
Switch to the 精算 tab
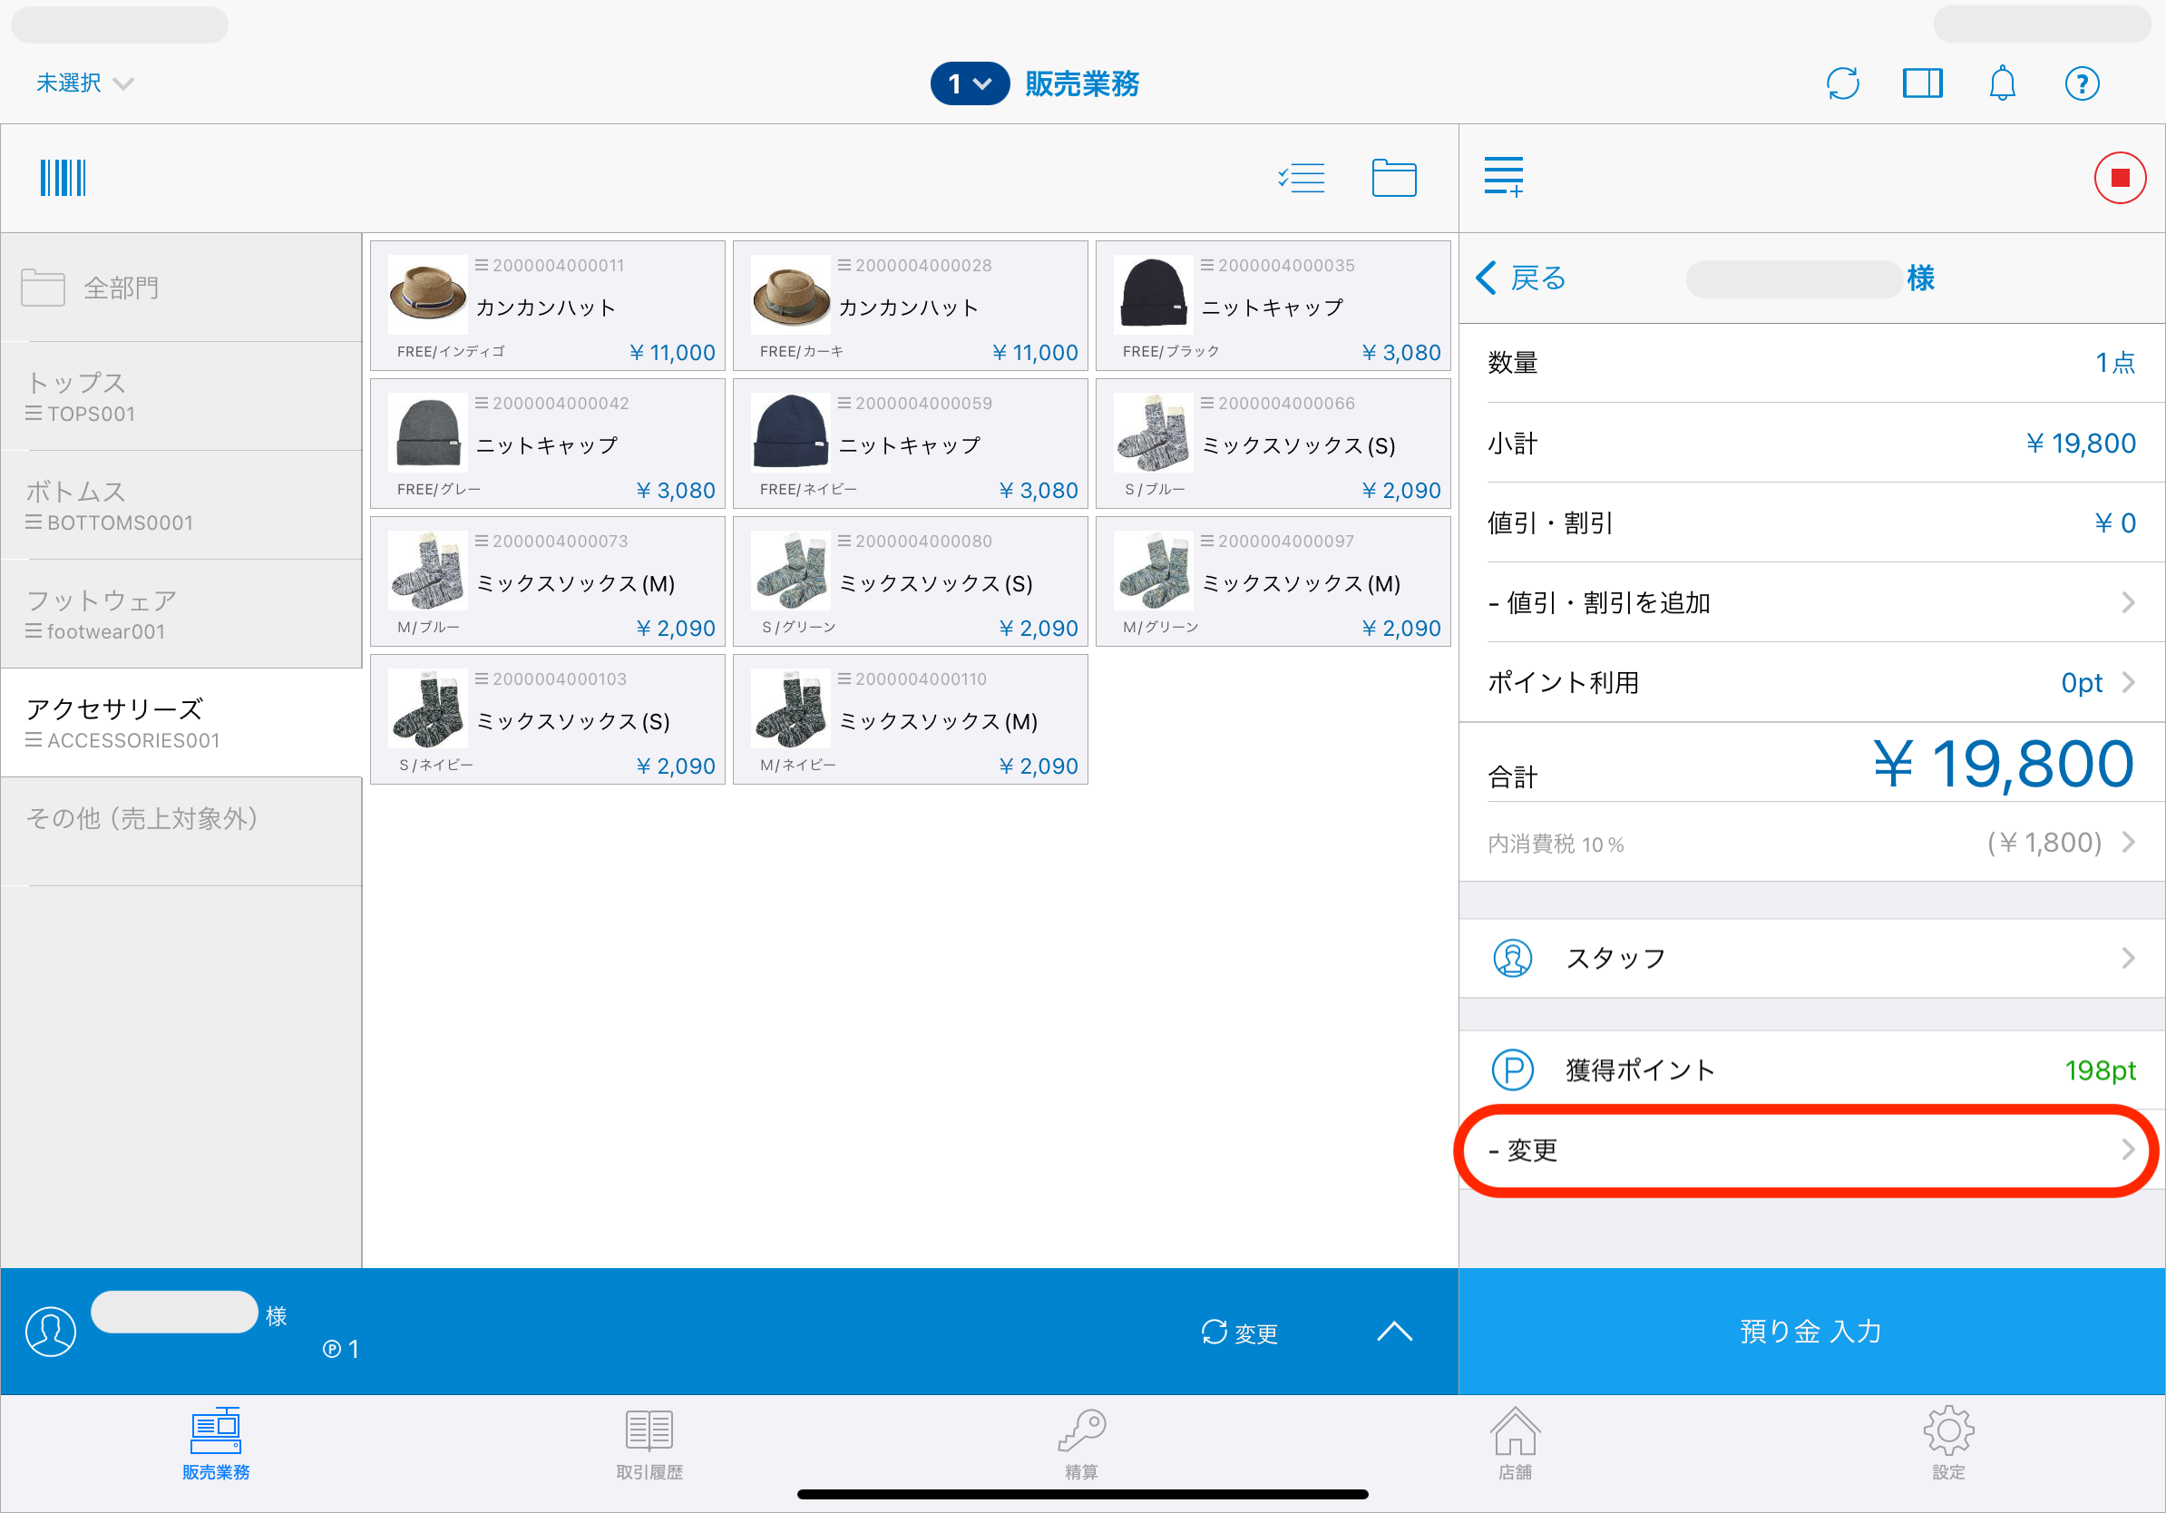pos(1081,1443)
